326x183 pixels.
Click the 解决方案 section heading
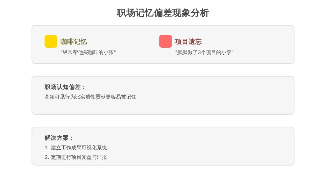point(59,138)
